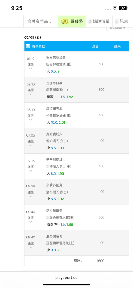Click 詳情 link for 03:10 game
Screen dimensions: 133x288
click(31, 115)
